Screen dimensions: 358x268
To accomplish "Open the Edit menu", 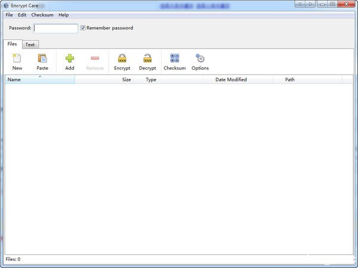I will coord(22,15).
